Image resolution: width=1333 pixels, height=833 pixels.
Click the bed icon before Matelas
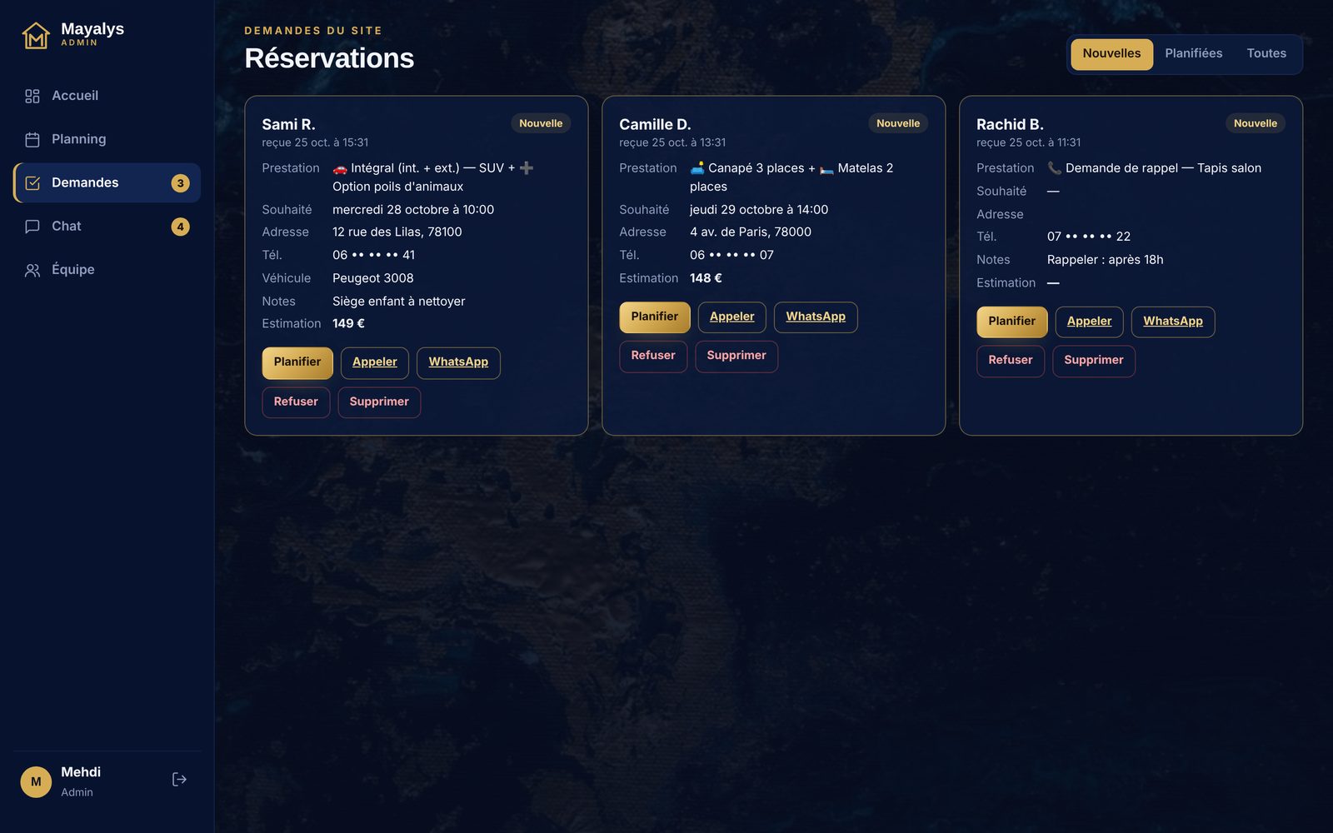pyautogui.click(x=826, y=168)
